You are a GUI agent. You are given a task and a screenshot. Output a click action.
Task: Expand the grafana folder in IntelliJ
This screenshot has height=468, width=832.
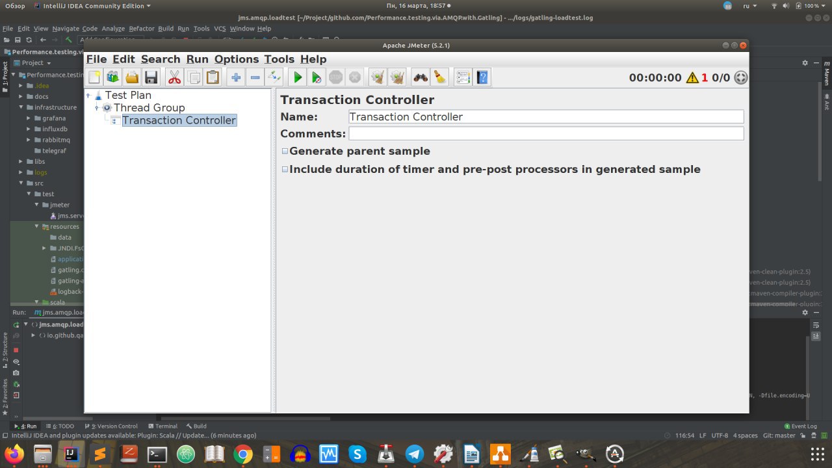[29, 118]
